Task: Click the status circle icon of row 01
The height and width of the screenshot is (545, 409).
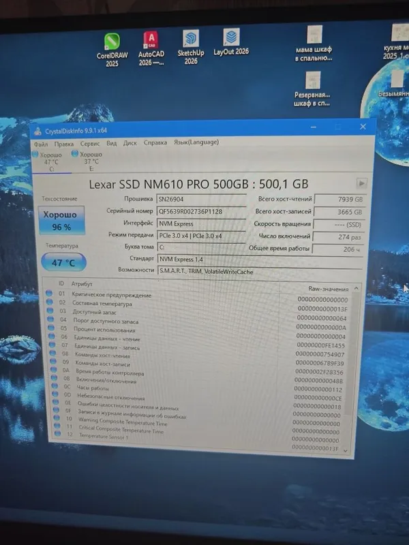Action: (x=49, y=293)
